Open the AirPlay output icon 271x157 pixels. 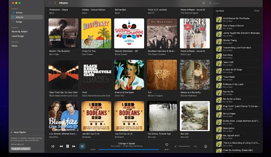coord(206,146)
